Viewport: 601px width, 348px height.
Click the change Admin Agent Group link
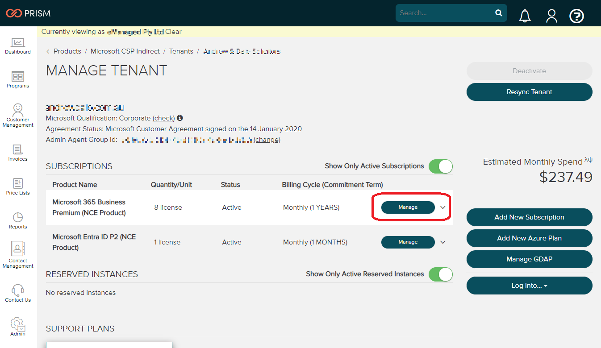pos(267,140)
